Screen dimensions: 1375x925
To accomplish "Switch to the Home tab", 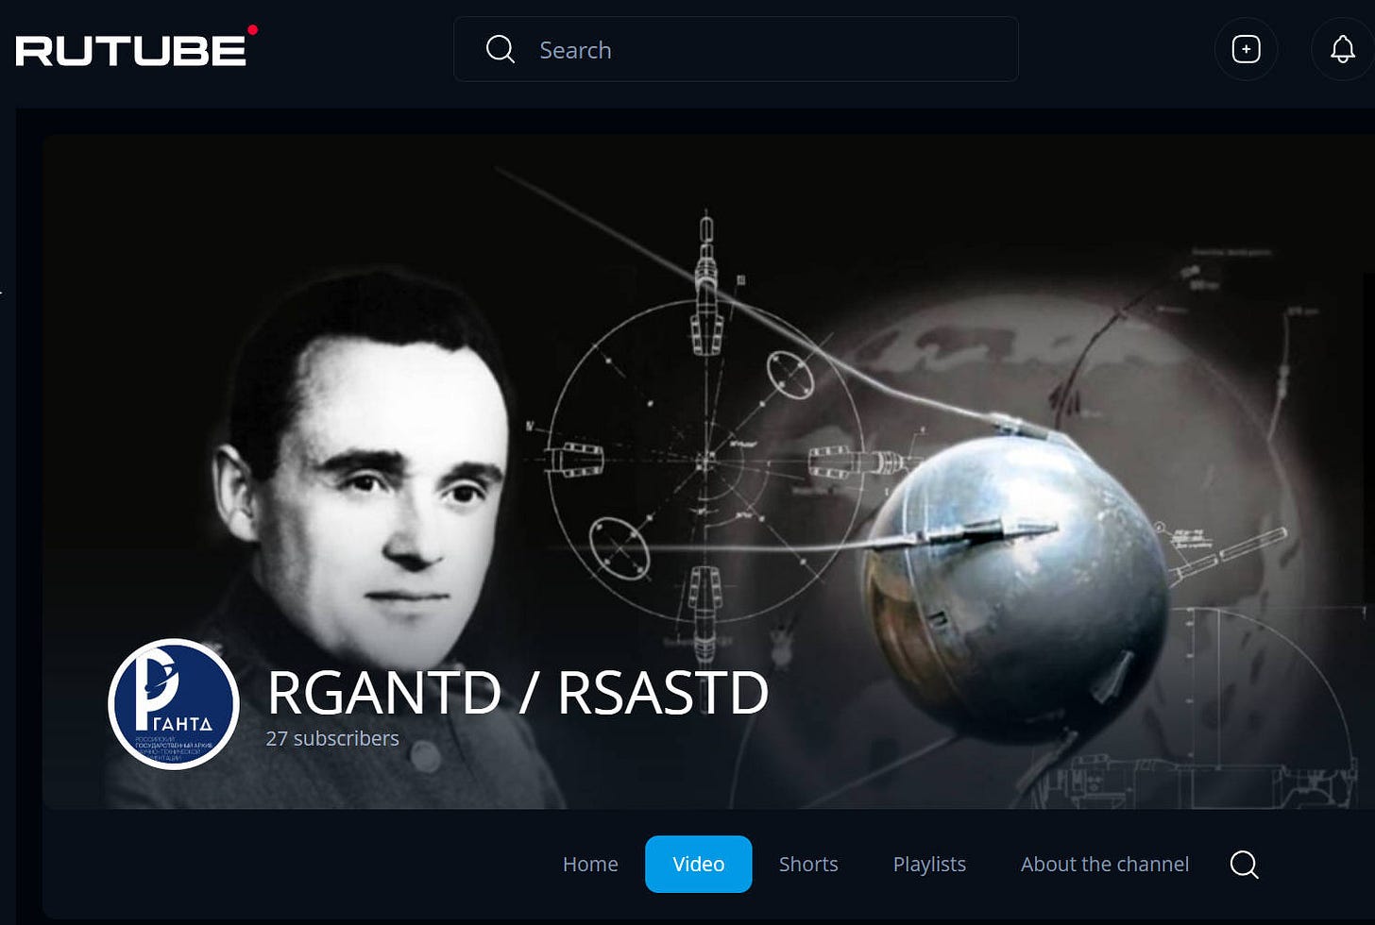I will [590, 864].
